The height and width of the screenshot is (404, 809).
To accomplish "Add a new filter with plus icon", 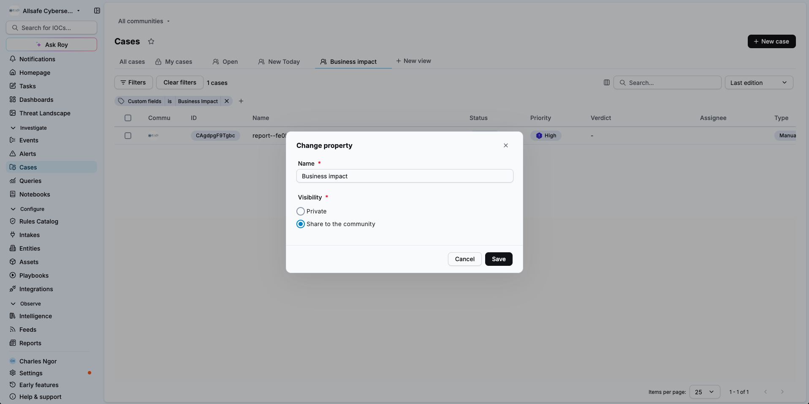I will click(241, 101).
